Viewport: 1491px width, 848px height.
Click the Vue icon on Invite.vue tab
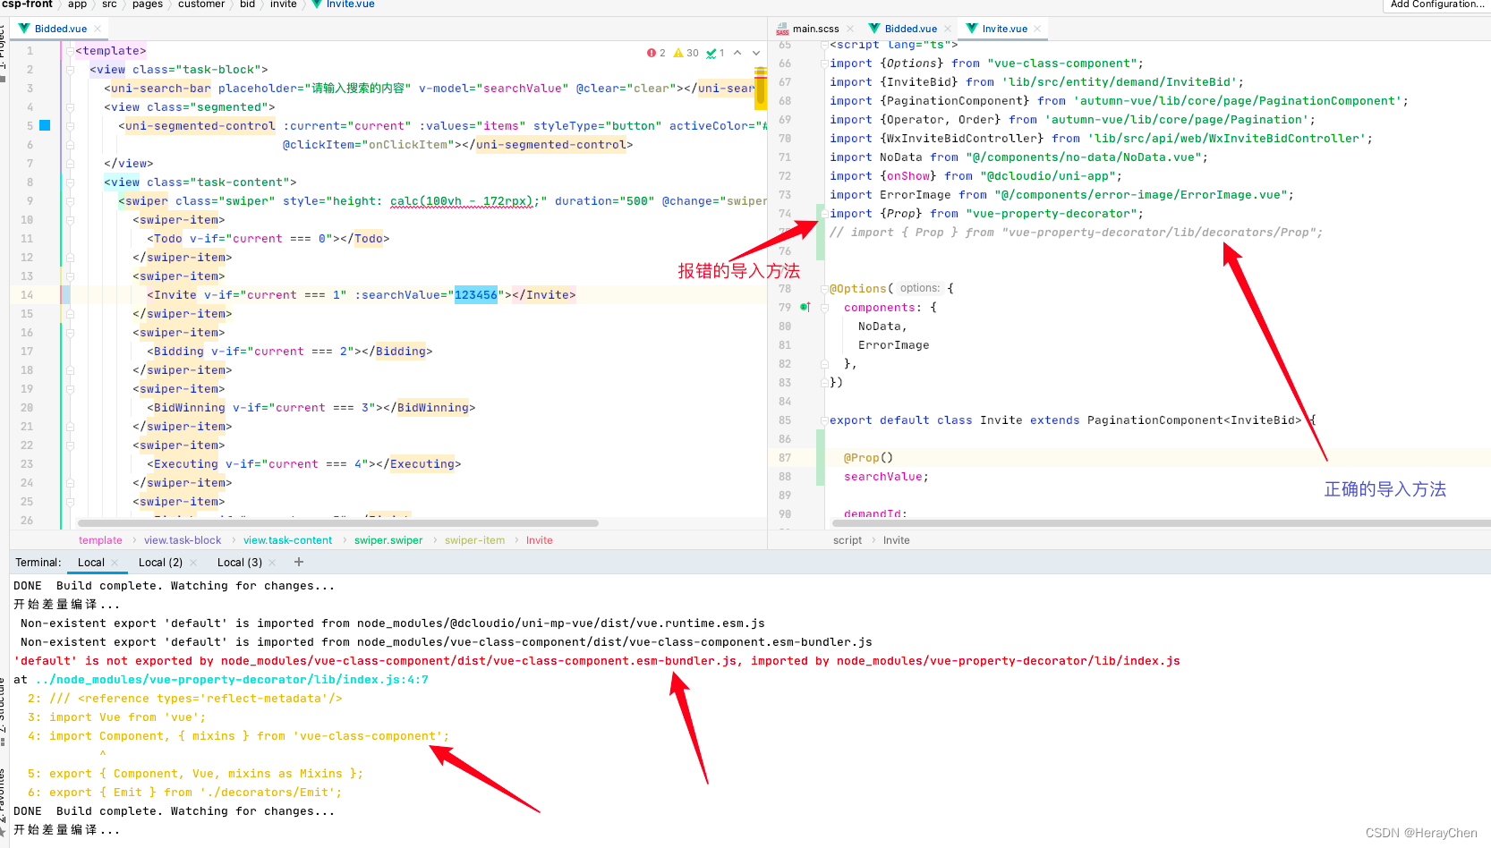972,29
